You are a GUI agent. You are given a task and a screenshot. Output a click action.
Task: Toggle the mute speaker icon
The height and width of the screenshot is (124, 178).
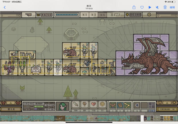[157, 7]
